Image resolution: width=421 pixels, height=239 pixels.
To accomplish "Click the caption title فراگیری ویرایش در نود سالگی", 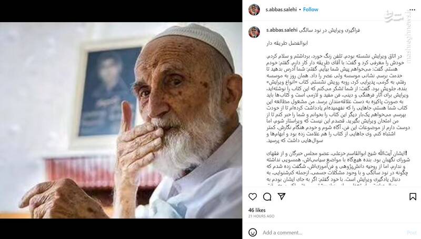I will click(329, 31).
